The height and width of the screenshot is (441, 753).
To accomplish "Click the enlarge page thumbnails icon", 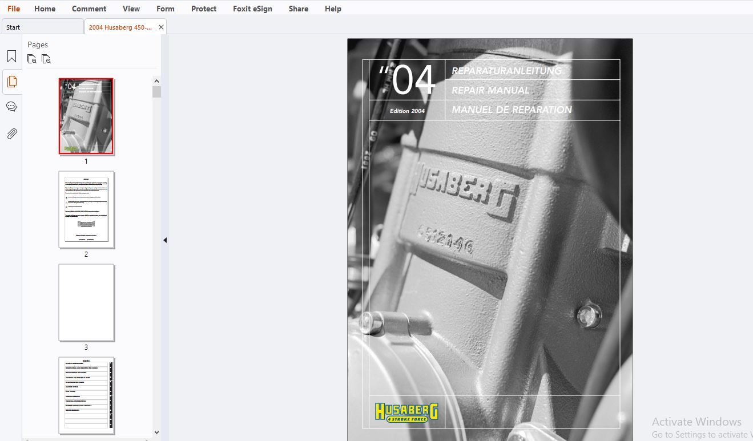I will 32,59.
